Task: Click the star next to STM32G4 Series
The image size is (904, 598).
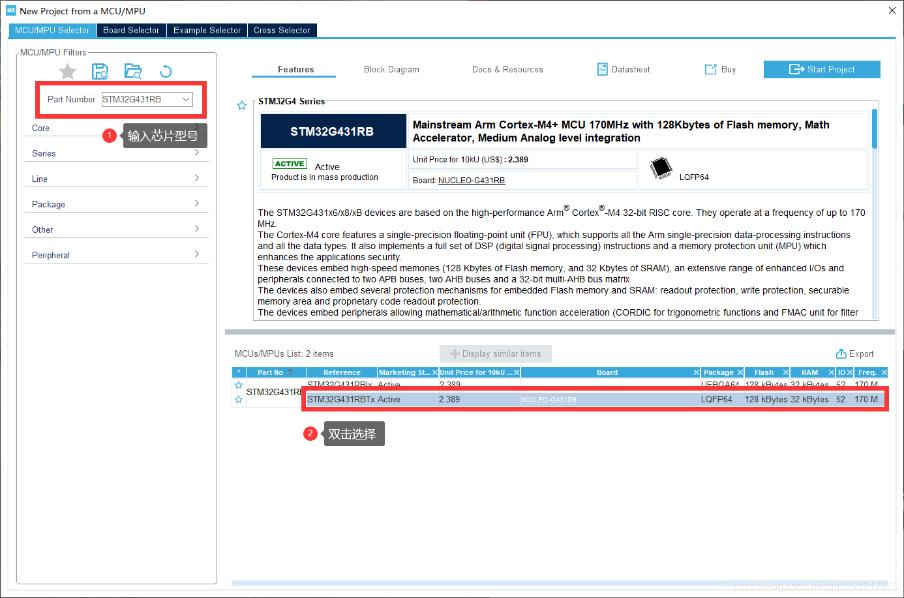Action: pyautogui.click(x=241, y=106)
